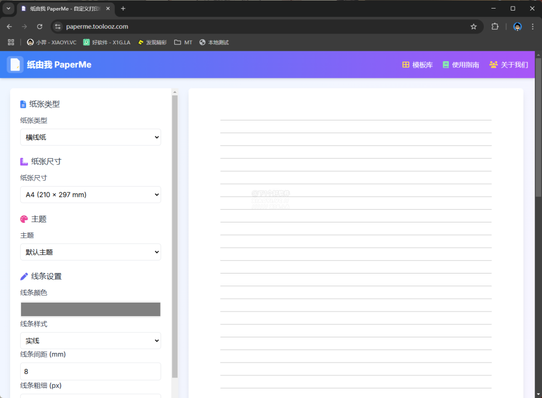Expand the 纸张尺寸 dropdown showing A4
Viewport: 542px width, 398px height.
(x=90, y=195)
